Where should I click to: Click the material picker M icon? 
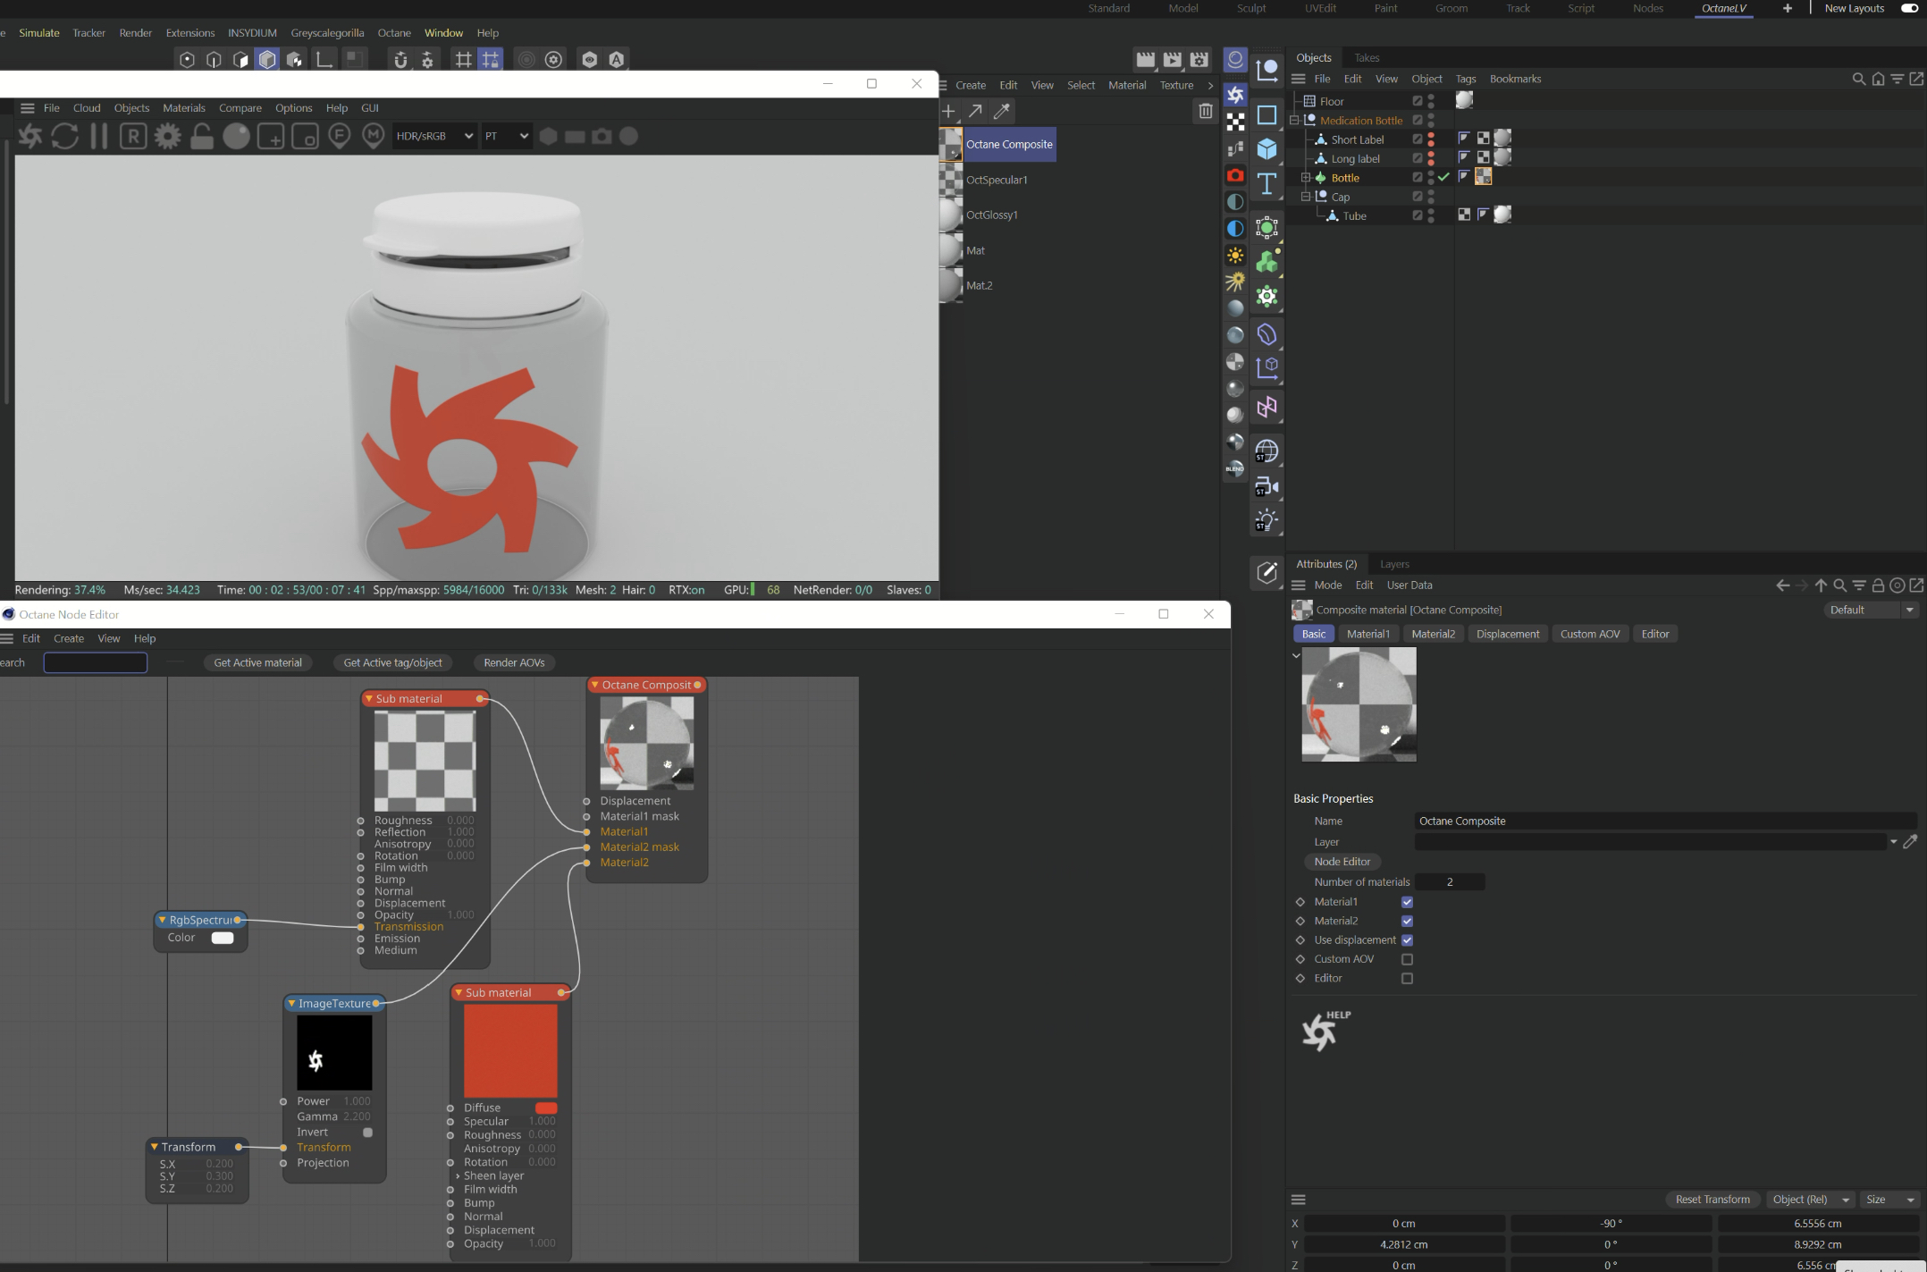(x=374, y=136)
